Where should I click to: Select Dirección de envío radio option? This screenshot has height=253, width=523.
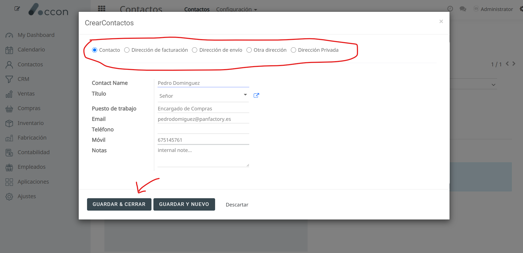click(x=194, y=50)
